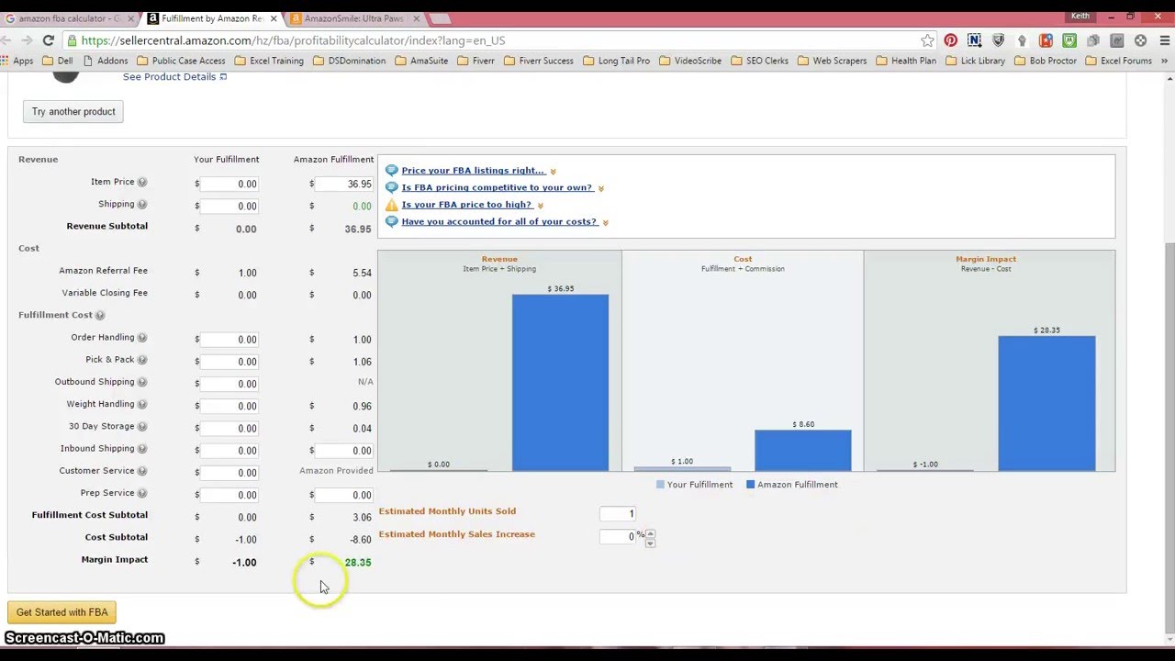Open the Excel Training bookmark folder
This screenshot has height=661, width=1175.
(x=269, y=61)
